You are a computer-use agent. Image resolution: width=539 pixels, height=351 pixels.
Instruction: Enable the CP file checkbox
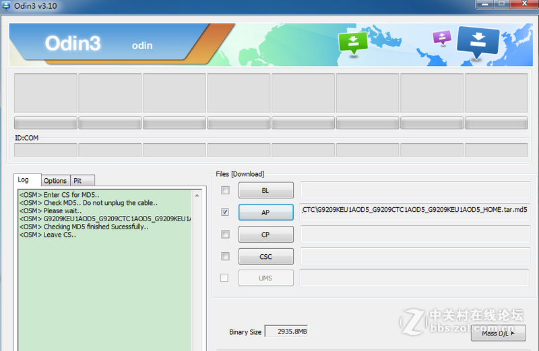(225, 234)
